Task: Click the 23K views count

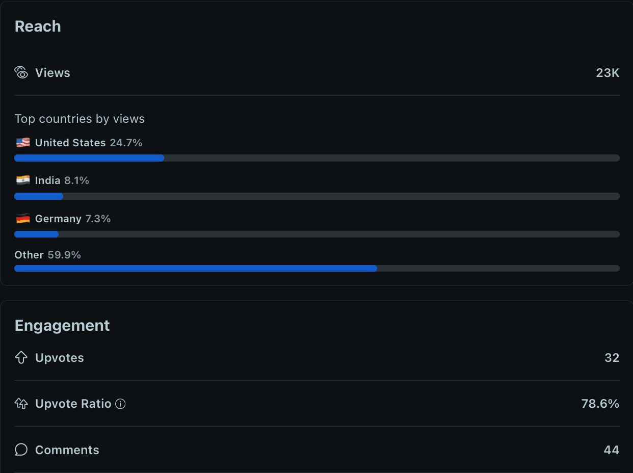Action: (x=608, y=73)
